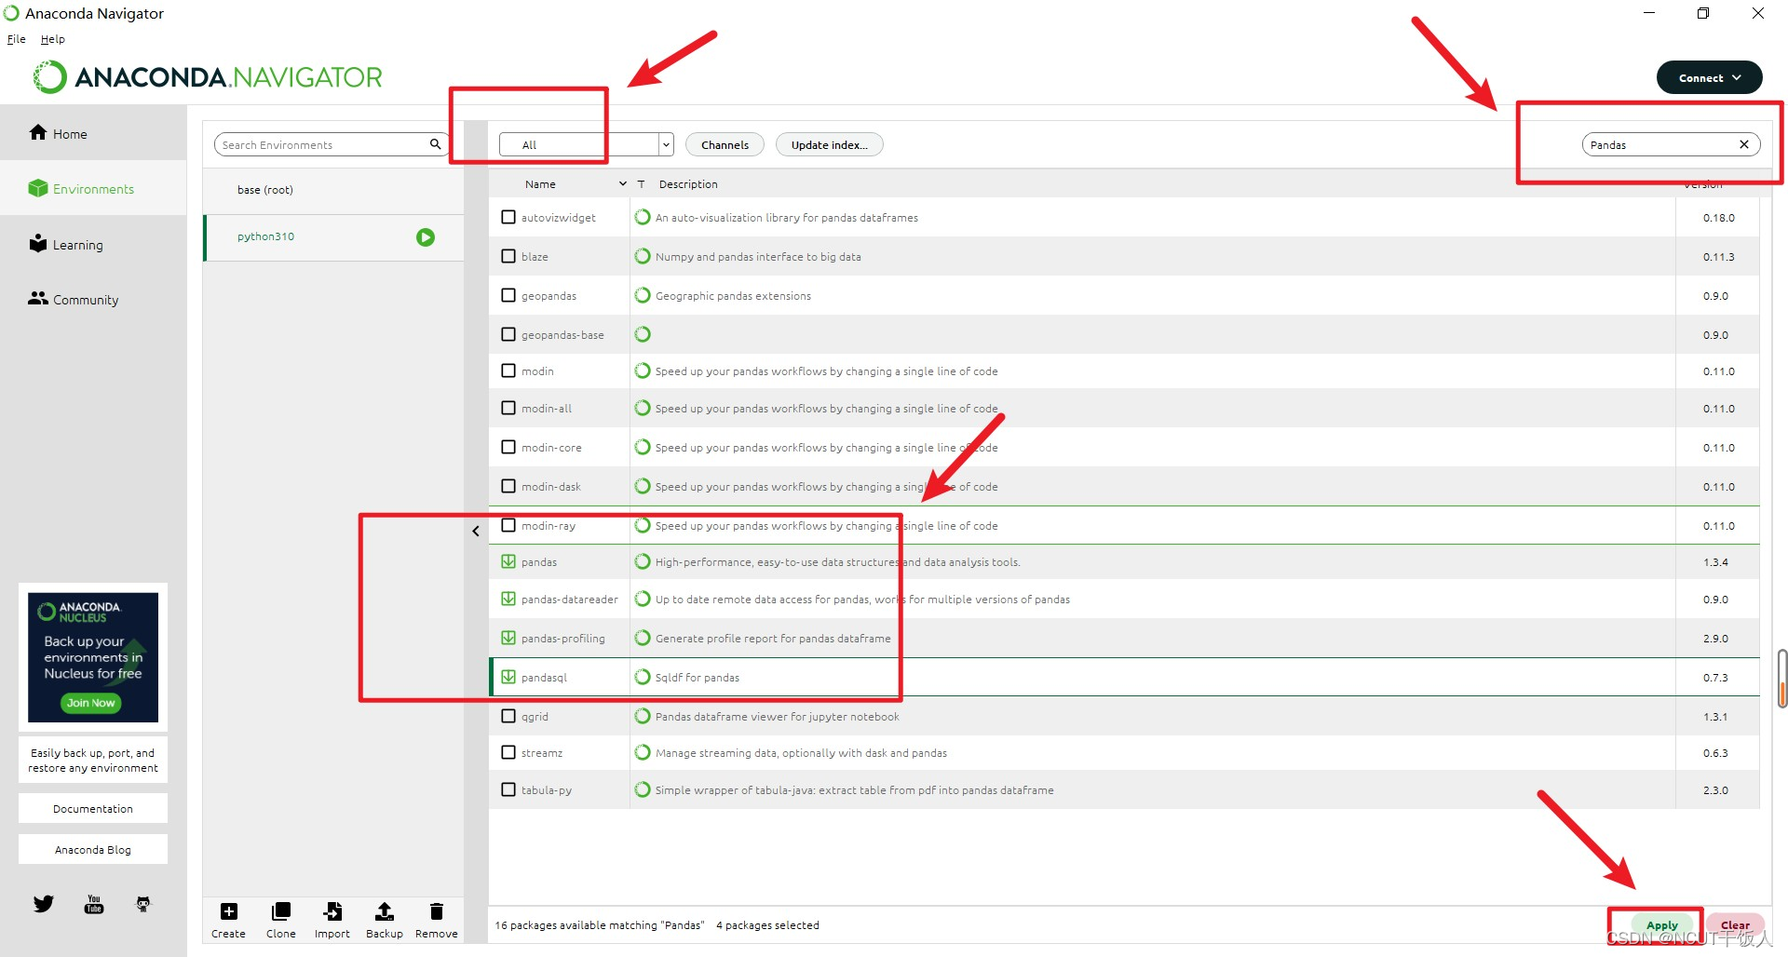Click the status circle icon for qgrid

[x=643, y=716]
